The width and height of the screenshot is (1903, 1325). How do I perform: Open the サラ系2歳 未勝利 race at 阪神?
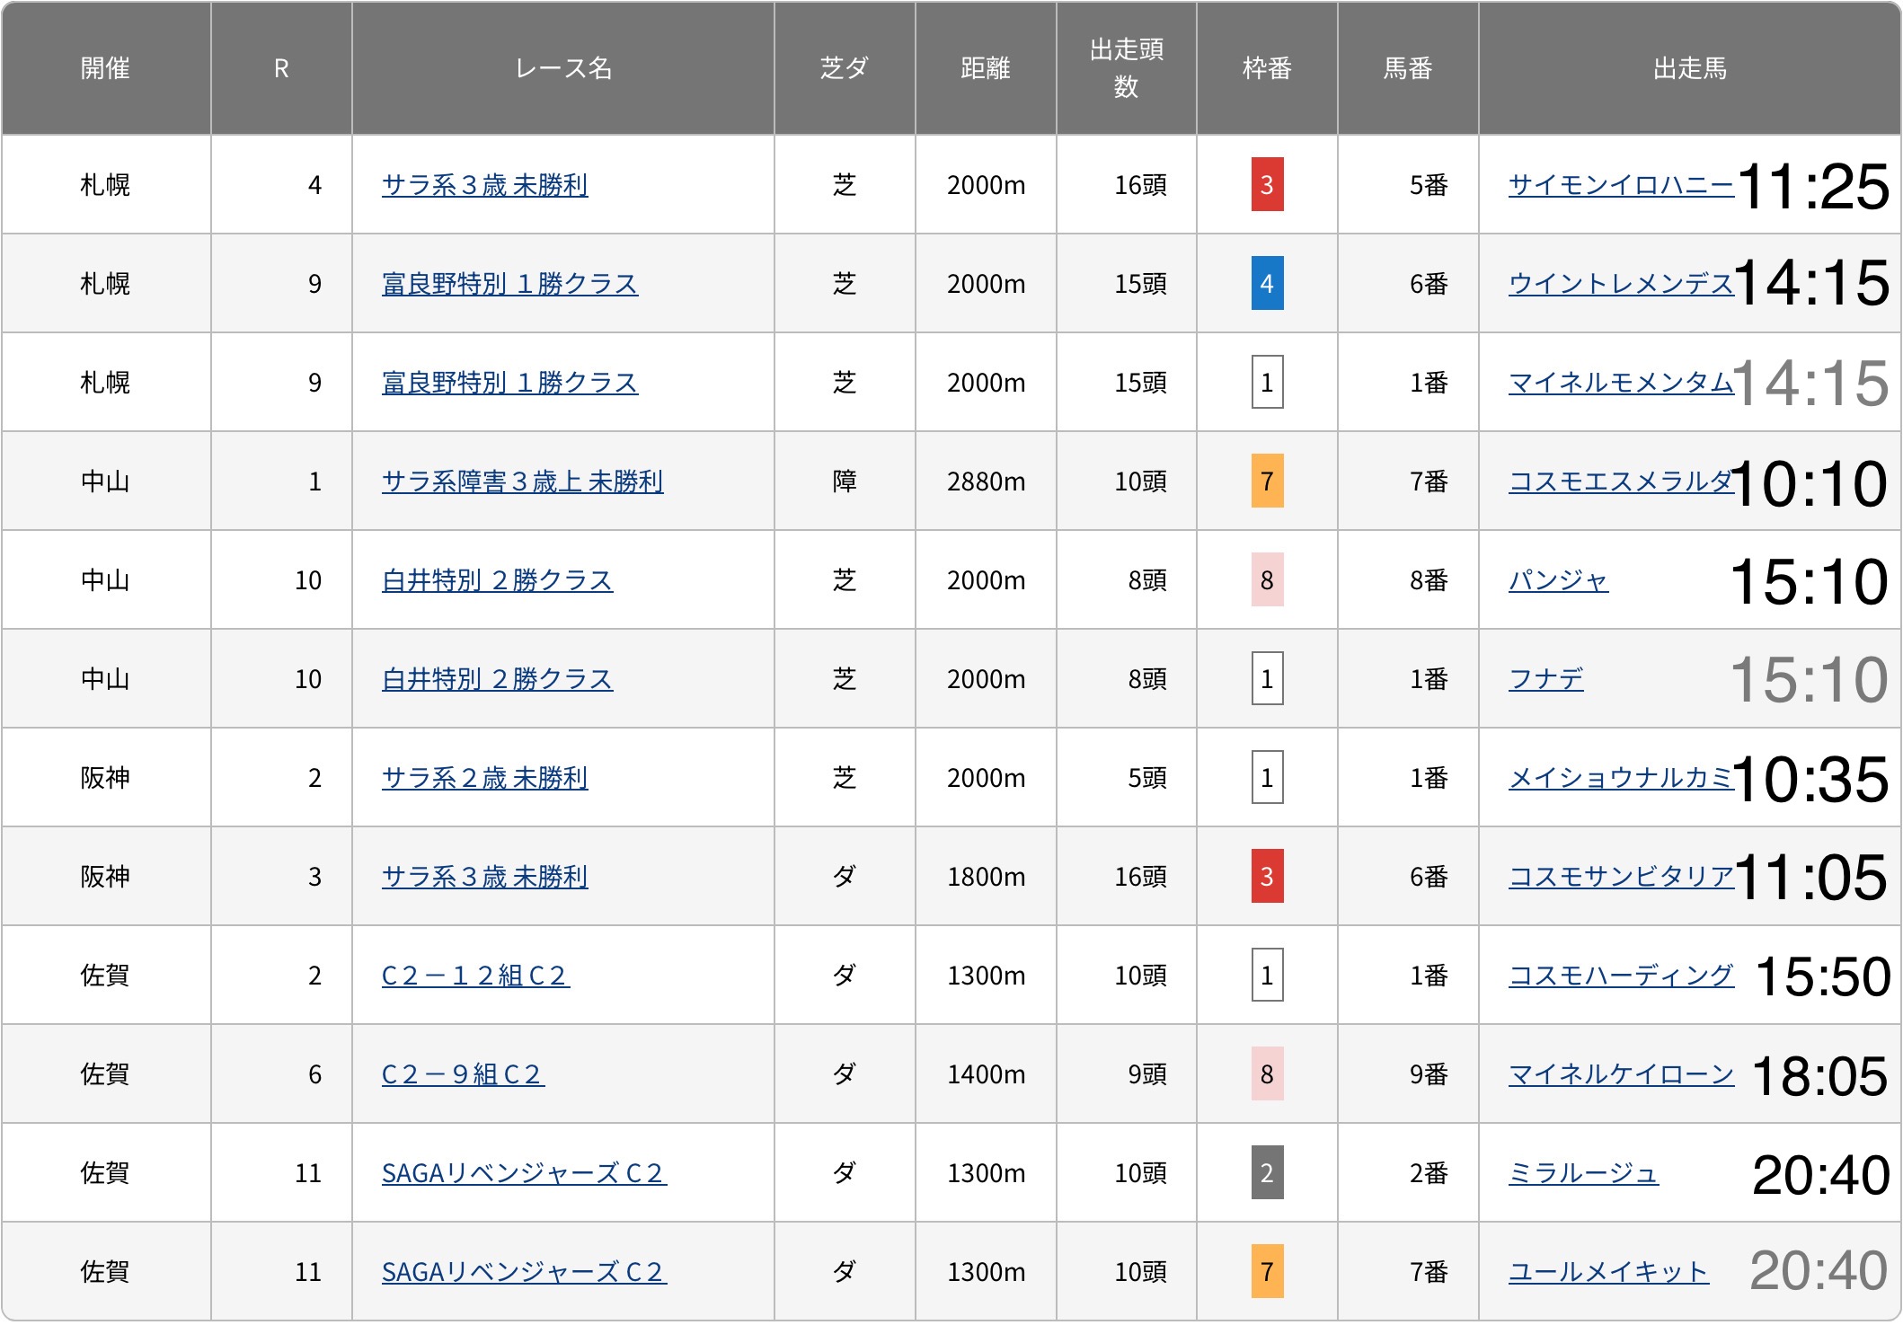click(x=484, y=778)
